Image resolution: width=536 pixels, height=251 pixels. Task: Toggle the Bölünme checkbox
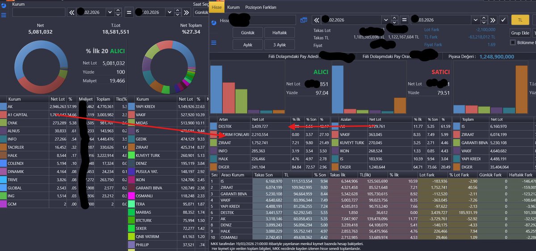[x=513, y=42]
